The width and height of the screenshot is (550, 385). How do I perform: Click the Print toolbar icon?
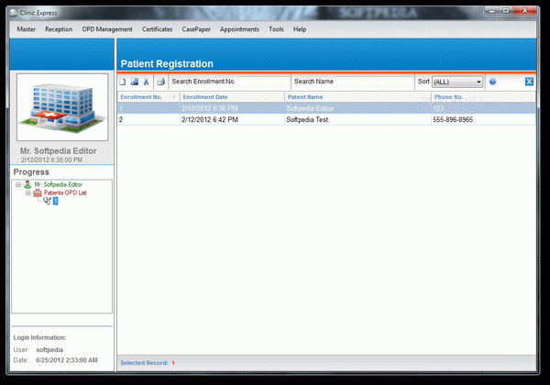(x=160, y=82)
